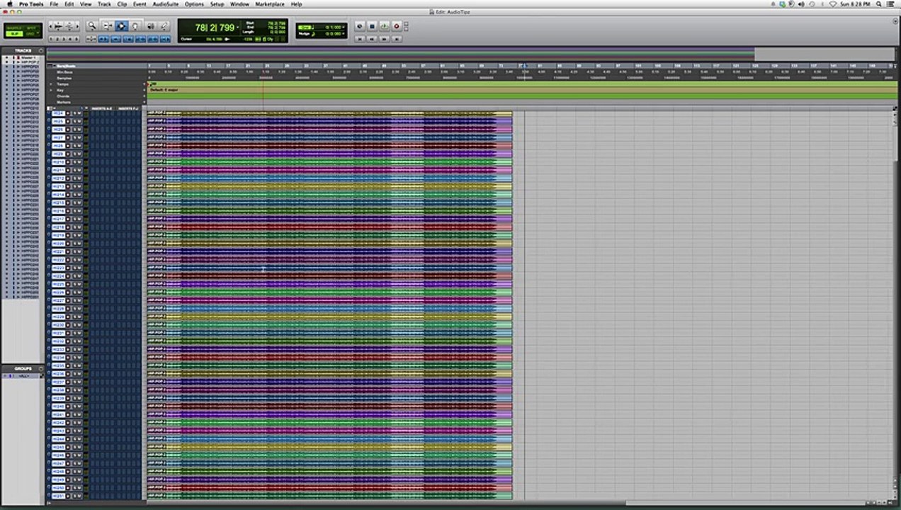901x510 pixels.
Task: Toggle show/hide dot for Master 1 track
Action: 6,57
